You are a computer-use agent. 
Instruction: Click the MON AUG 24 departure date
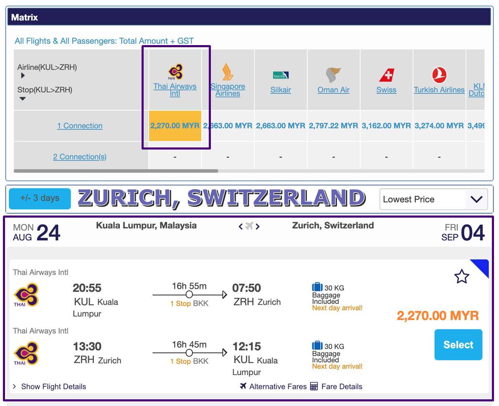37,233
